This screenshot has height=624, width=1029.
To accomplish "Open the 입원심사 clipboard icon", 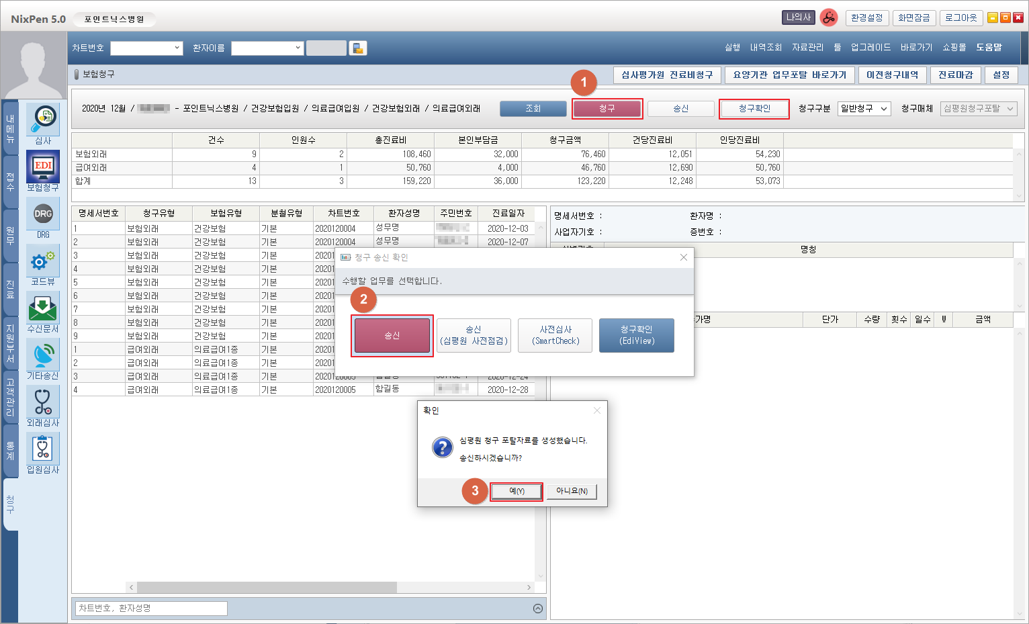I will tap(43, 449).
